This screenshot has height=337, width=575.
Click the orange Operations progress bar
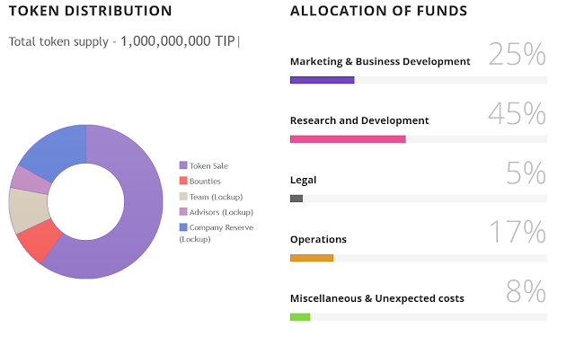(312, 258)
